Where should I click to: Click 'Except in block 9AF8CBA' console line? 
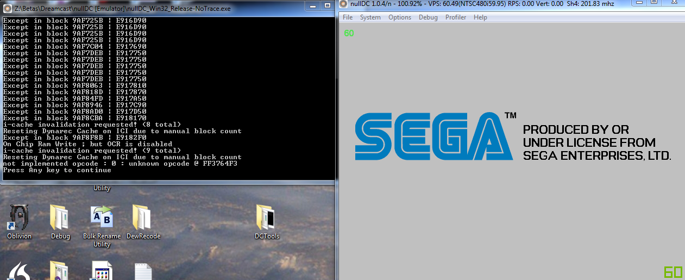coord(74,118)
